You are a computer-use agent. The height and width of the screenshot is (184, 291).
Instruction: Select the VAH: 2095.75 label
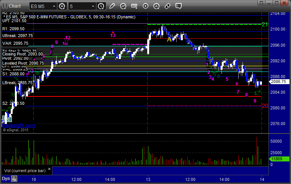point(15,44)
